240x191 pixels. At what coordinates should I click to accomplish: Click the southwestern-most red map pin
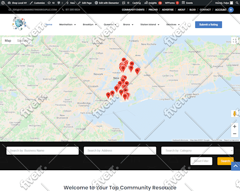coord(108,95)
